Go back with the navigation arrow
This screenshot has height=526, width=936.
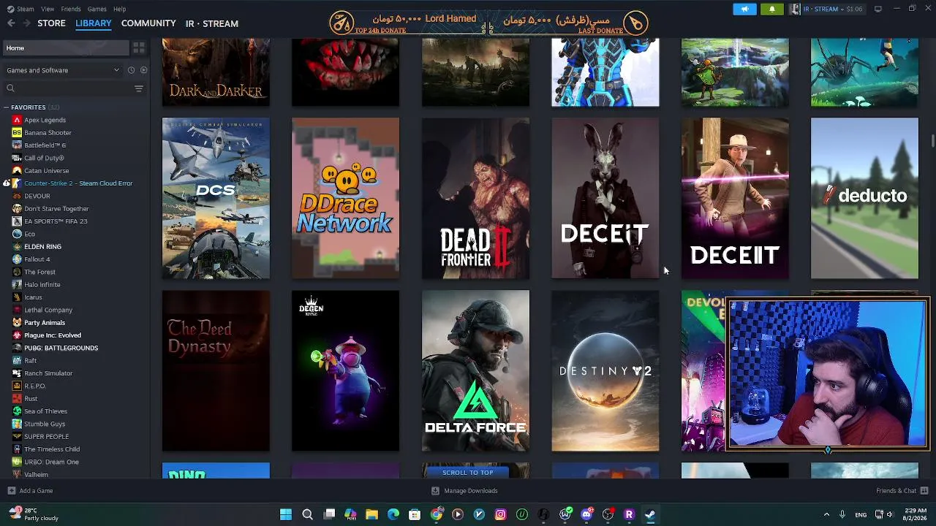[11, 23]
